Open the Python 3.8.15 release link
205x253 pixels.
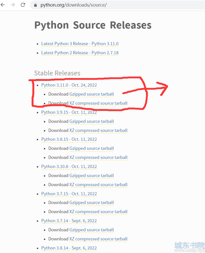tap(69, 139)
